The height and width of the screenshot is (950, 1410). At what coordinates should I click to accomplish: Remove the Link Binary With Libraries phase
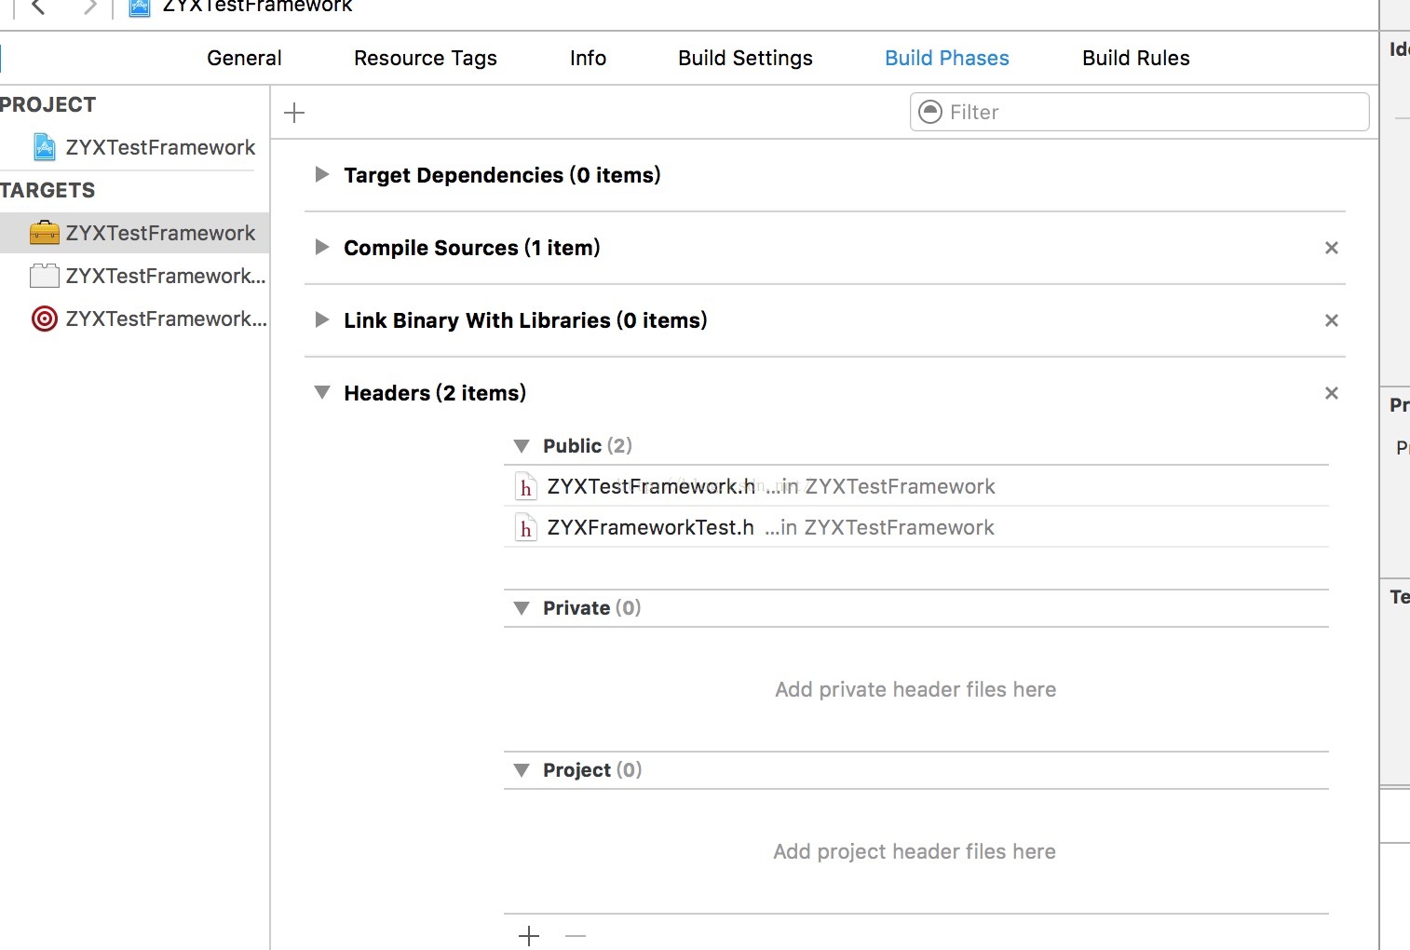click(1332, 320)
